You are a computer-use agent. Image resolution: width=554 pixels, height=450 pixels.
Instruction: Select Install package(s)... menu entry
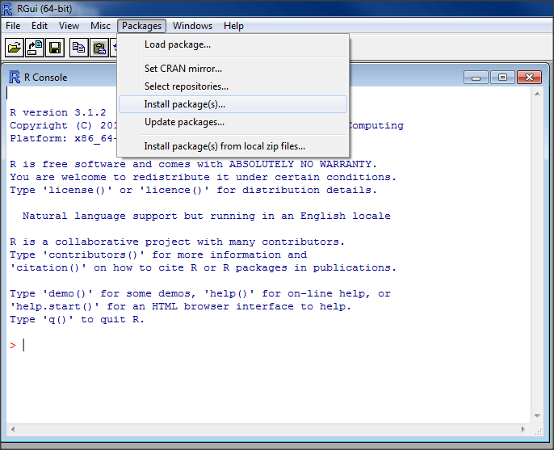click(x=184, y=104)
